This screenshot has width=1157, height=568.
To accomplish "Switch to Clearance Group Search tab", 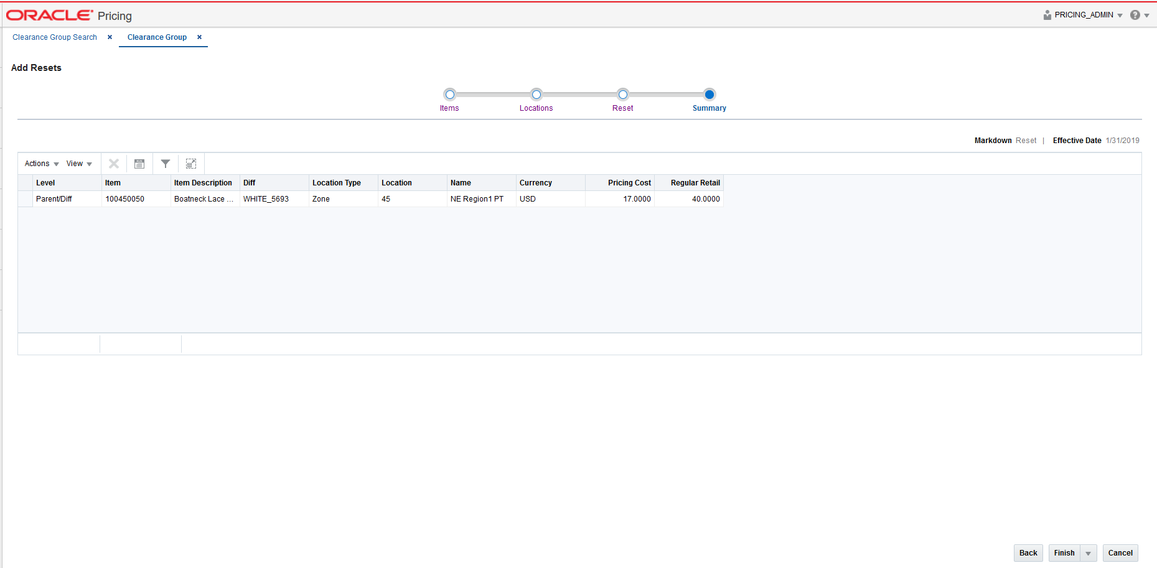I will pos(55,37).
